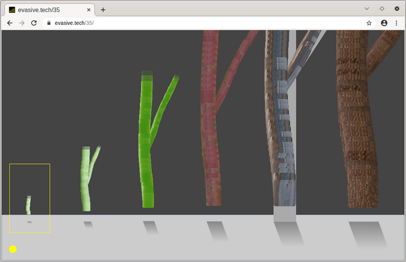The width and height of the screenshot is (406, 262).
Task: Click the diamond-shaped window control icon
Action: (x=382, y=9)
